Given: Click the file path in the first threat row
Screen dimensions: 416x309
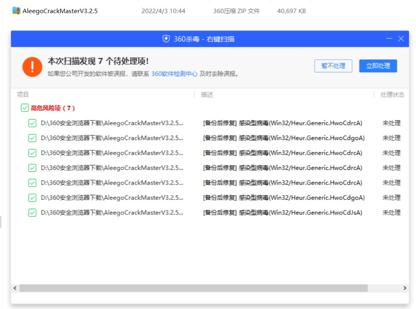Looking at the screenshot, I should tap(112, 123).
